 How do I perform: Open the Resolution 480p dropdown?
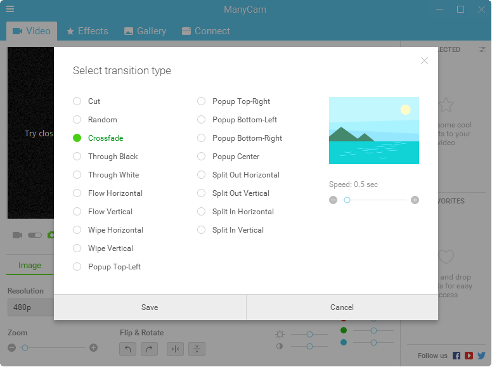click(30, 308)
